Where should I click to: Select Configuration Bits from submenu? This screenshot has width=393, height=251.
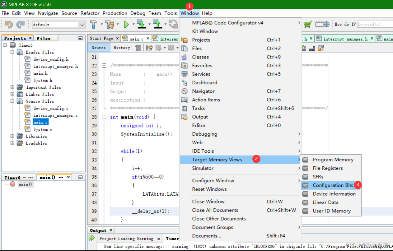[x=330, y=185]
